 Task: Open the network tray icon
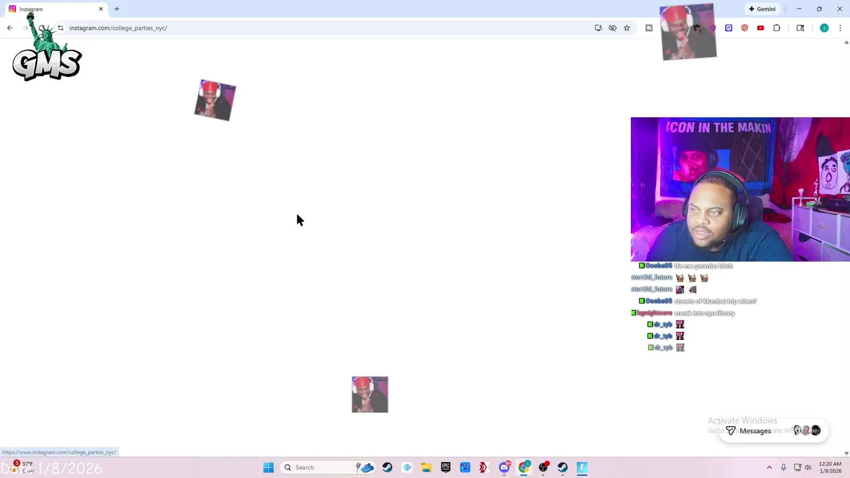point(798,467)
